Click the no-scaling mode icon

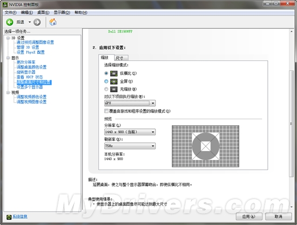click(114, 89)
